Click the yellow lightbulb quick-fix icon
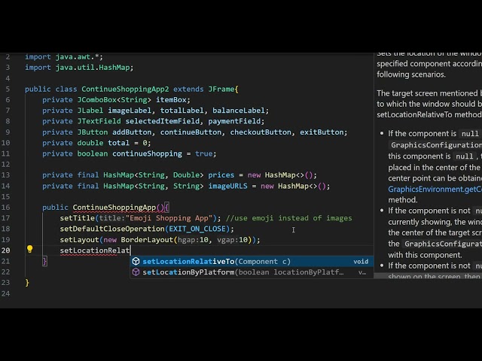The width and height of the screenshot is (482, 361). pos(30,249)
